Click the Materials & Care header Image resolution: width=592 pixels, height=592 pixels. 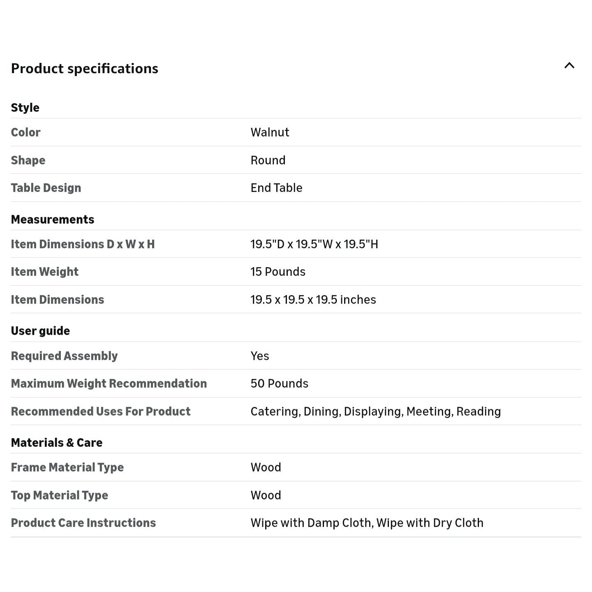[x=57, y=443]
